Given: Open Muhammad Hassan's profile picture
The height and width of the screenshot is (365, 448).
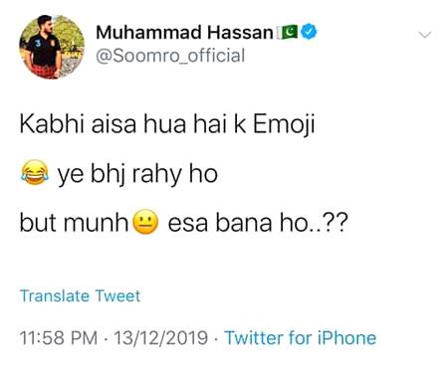Looking at the screenshot, I should pyautogui.click(x=52, y=47).
